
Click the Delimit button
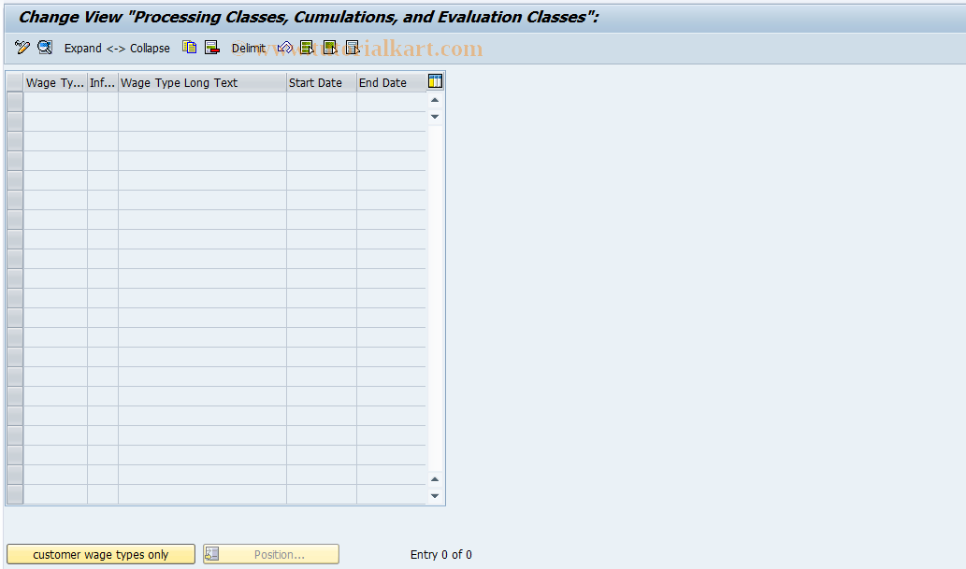pyautogui.click(x=248, y=48)
